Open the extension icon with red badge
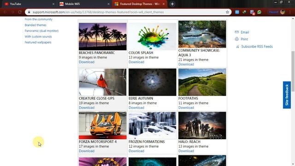Image resolution: width=295 pixels, height=166 pixels. (252, 12)
